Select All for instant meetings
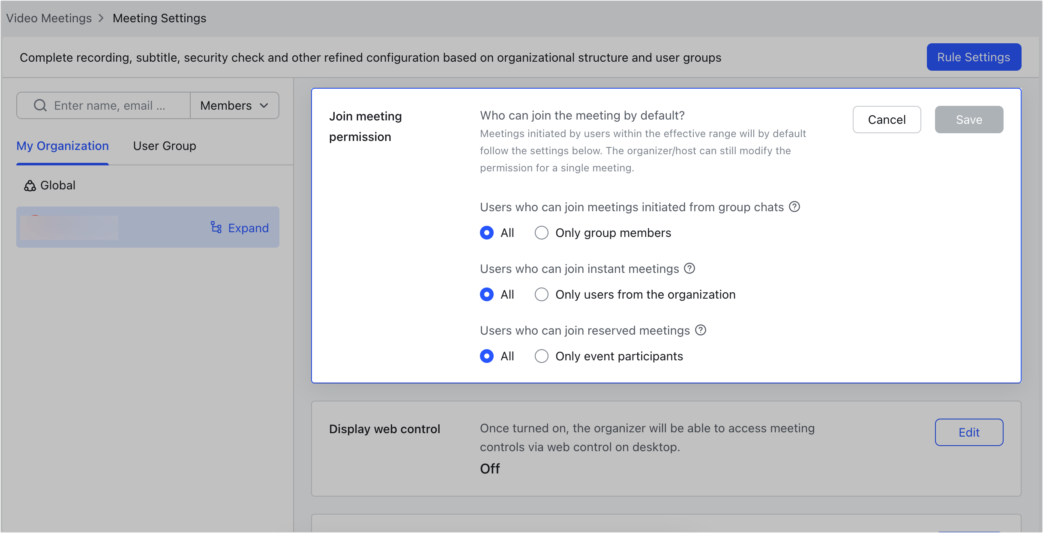This screenshot has height=533, width=1043. 487,294
